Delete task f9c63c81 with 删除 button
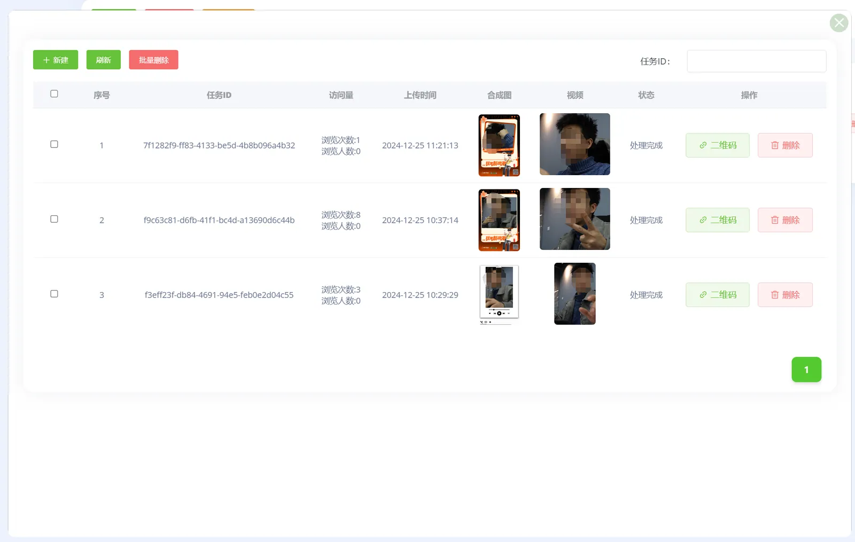855x542 pixels. point(785,220)
